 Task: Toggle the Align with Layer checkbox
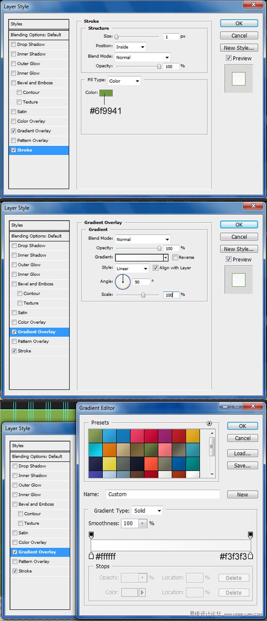coord(155,268)
